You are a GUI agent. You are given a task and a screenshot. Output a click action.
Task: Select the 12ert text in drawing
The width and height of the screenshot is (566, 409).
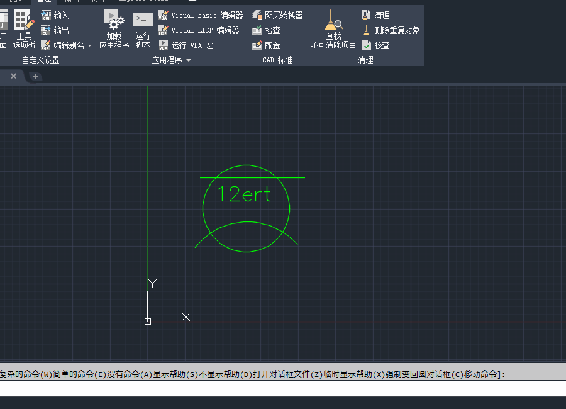point(244,194)
